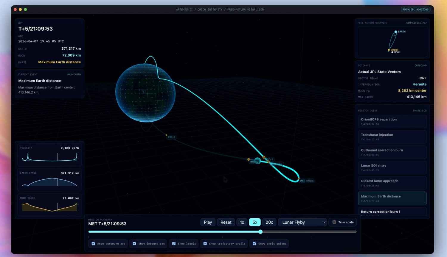Reset the mission playback
This screenshot has height=257, width=447.
(226, 222)
